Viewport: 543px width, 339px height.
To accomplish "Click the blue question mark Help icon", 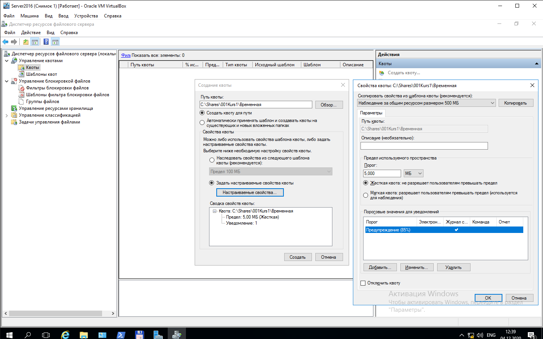I will point(46,42).
